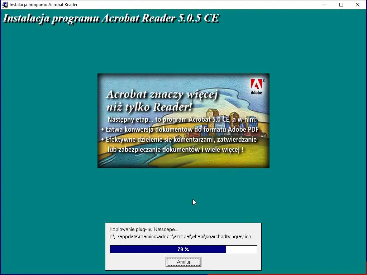Click the 79 % installation progress bar

pos(183,249)
